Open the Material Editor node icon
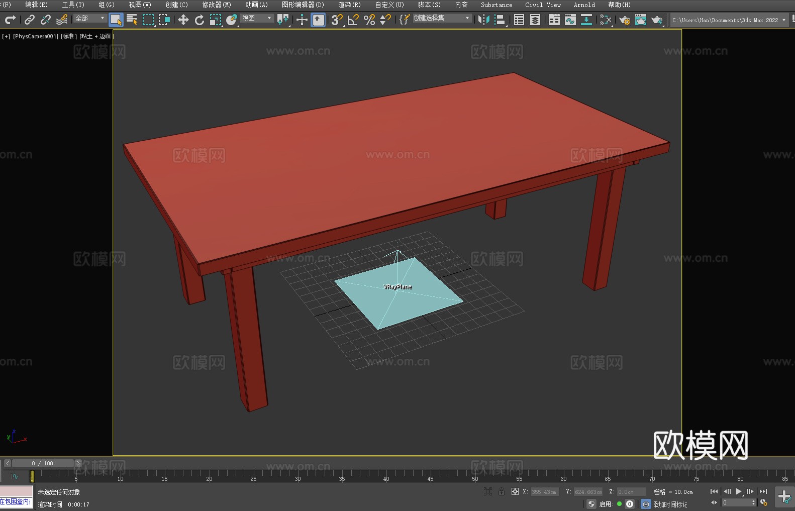Screen dimensions: 795x511 point(606,20)
